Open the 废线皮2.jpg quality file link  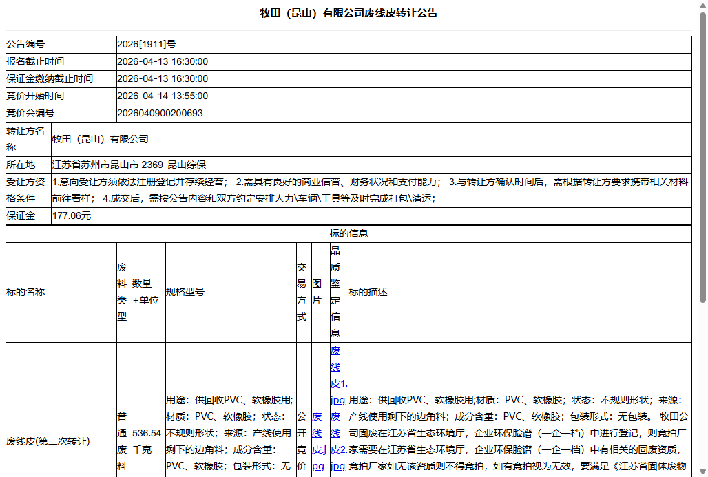pos(339,441)
